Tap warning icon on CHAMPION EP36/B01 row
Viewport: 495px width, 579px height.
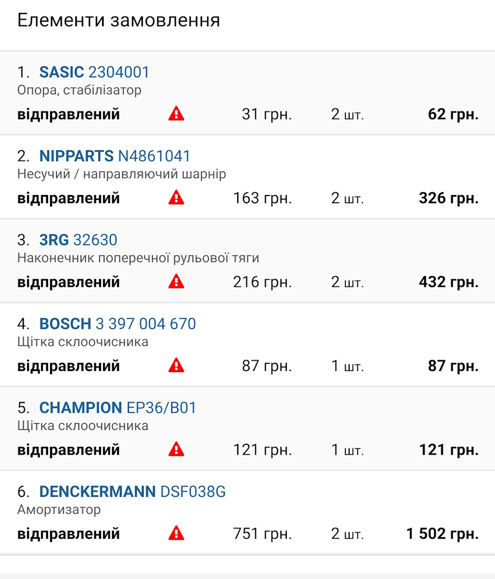(x=176, y=449)
